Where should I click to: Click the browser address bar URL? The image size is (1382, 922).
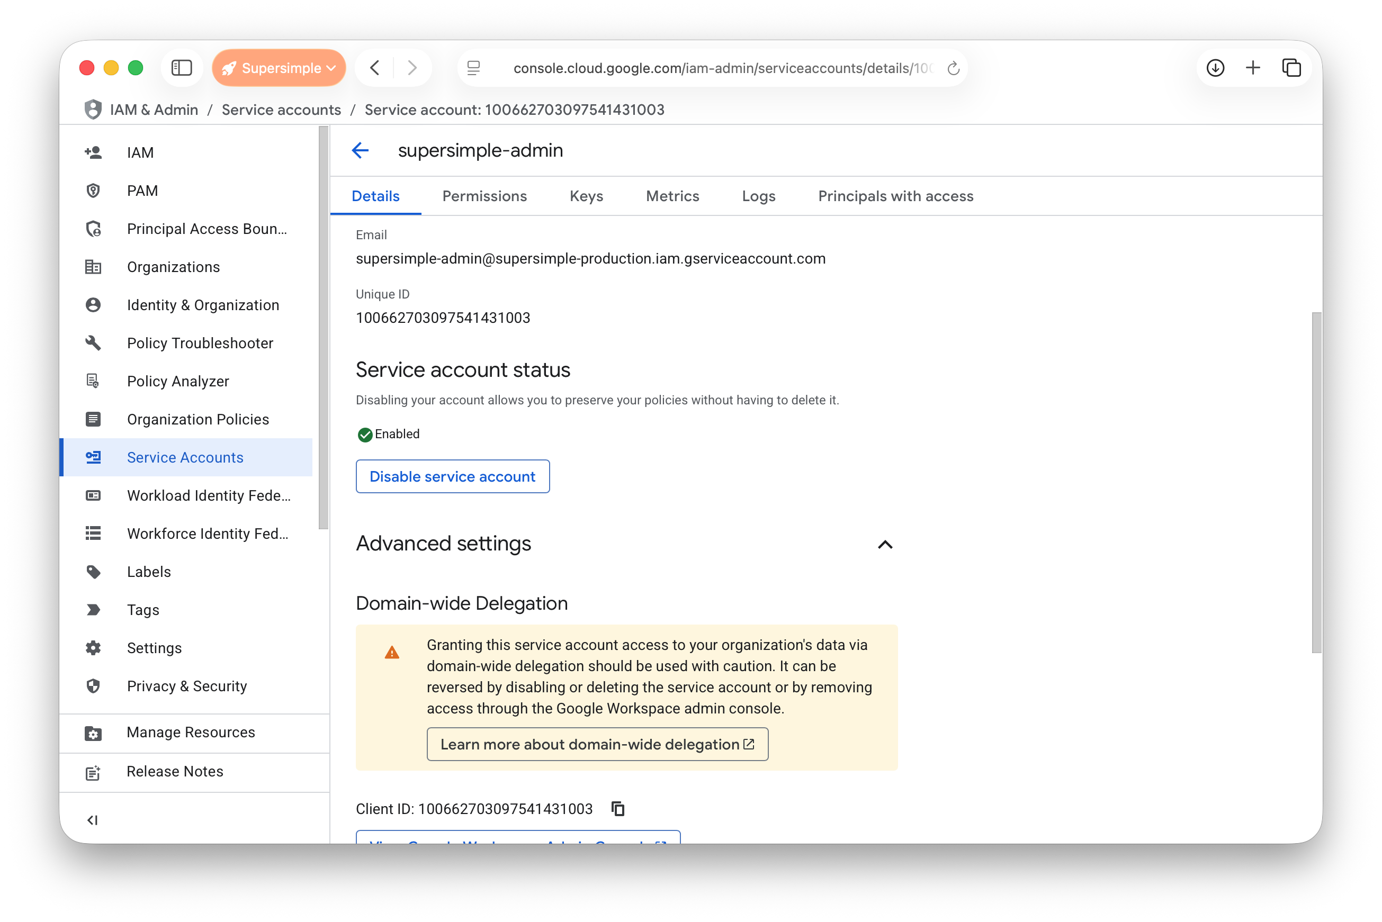click(x=722, y=68)
